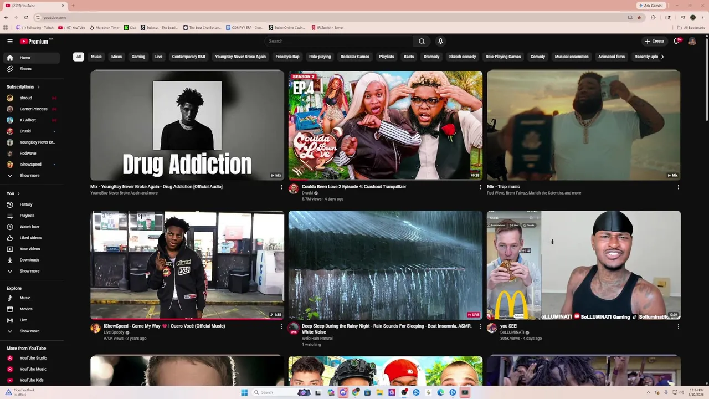Click the Ask Gemini button
Screen dimensions: 709x399
[x=650, y=6]
